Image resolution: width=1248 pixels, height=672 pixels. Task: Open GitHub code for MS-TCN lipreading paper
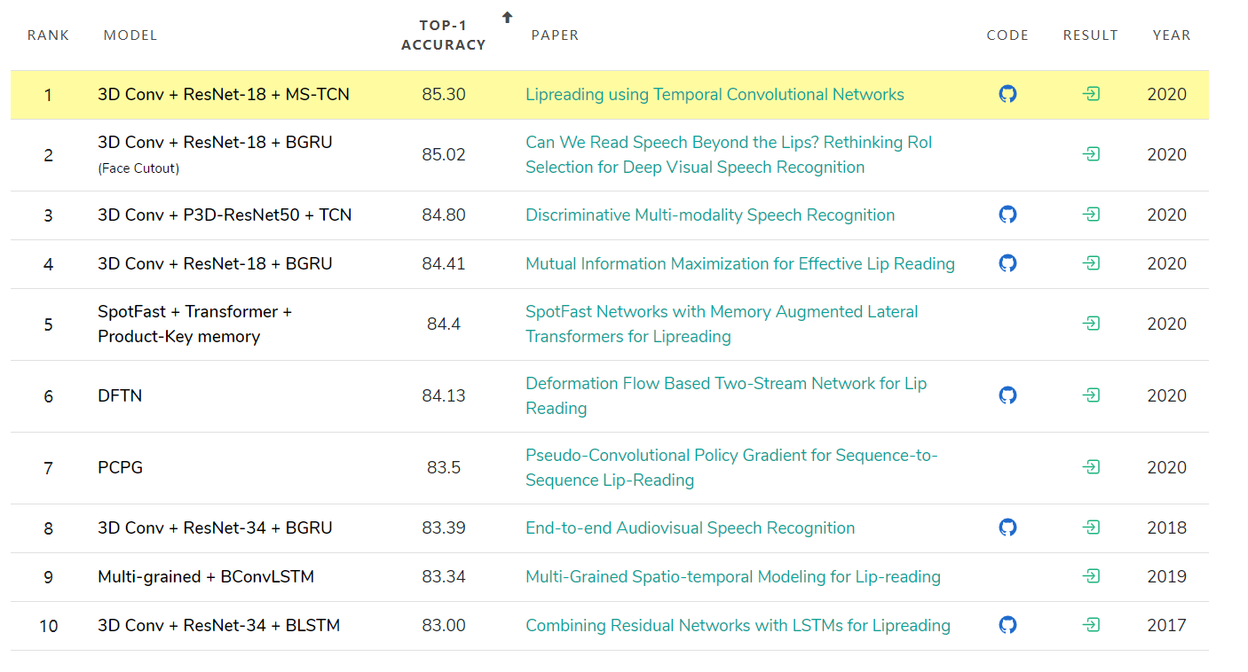[x=1007, y=94]
